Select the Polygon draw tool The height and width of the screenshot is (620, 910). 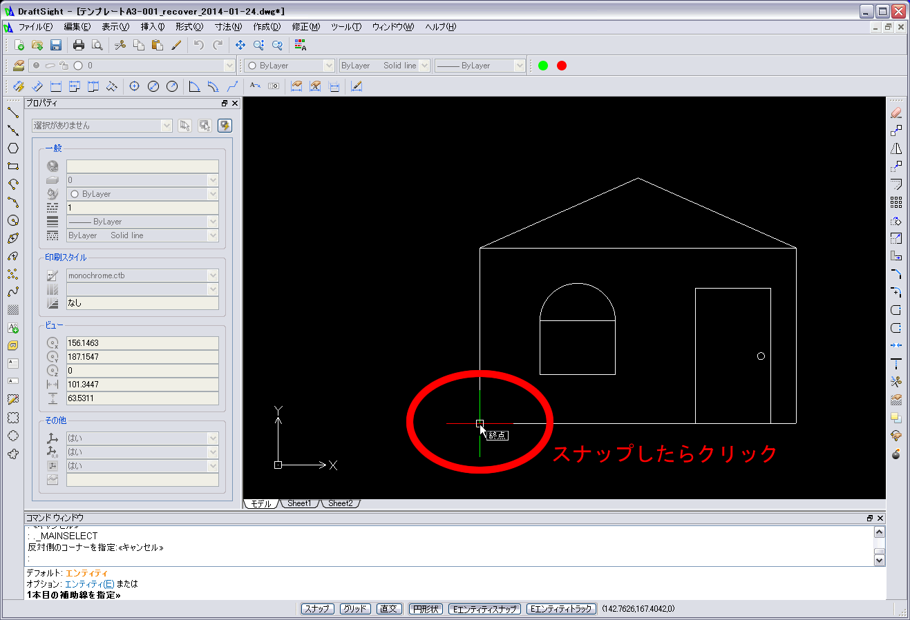(12, 148)
